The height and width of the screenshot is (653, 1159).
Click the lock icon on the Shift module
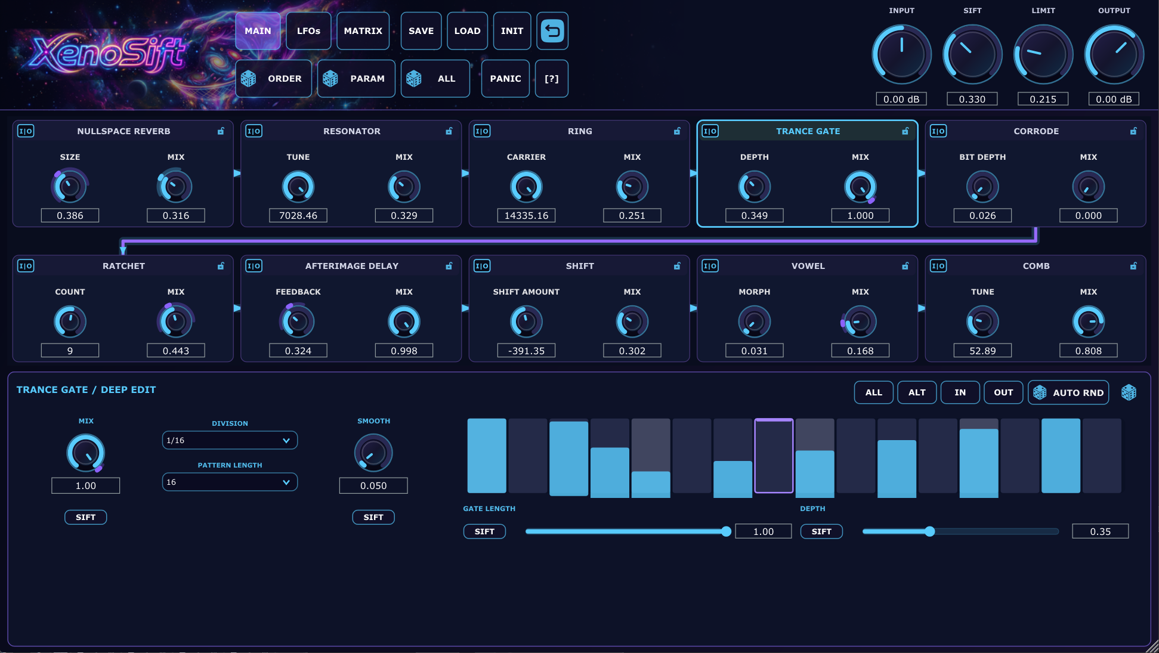[x=678, y=266]
